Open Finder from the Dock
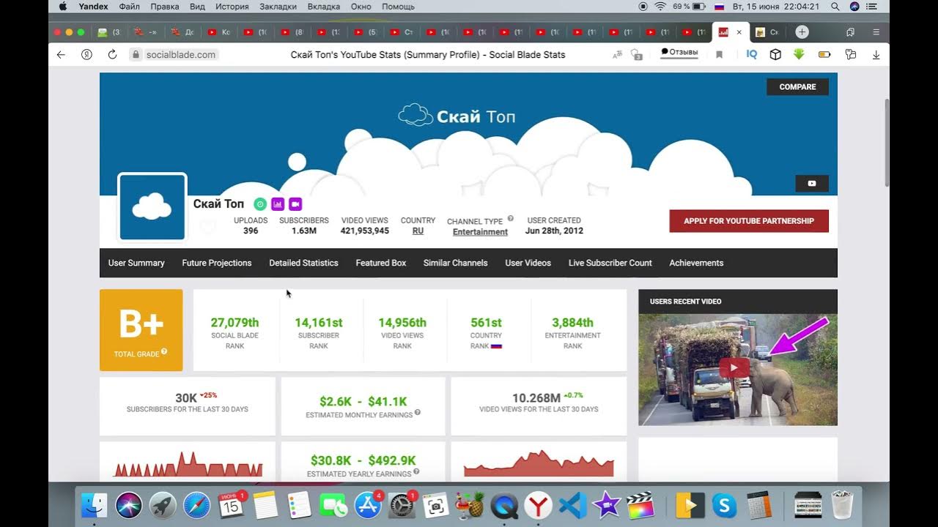 (95, 505)
